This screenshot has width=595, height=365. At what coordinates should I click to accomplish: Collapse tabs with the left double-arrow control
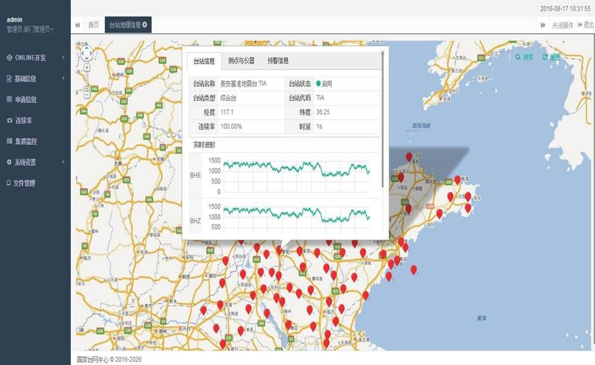pos(77,25)
